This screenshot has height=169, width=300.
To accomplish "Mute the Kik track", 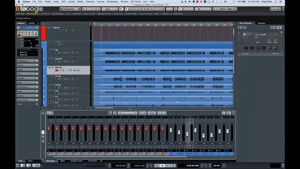I will coord(50,50).
